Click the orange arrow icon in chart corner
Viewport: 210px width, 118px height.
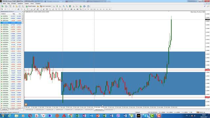[26, 105]
